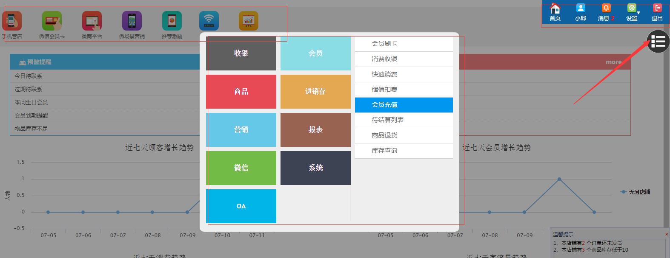Viewport: 670px width, 258px height.
Task: Select the 商品 menu tile
Action: coord(241,92)
